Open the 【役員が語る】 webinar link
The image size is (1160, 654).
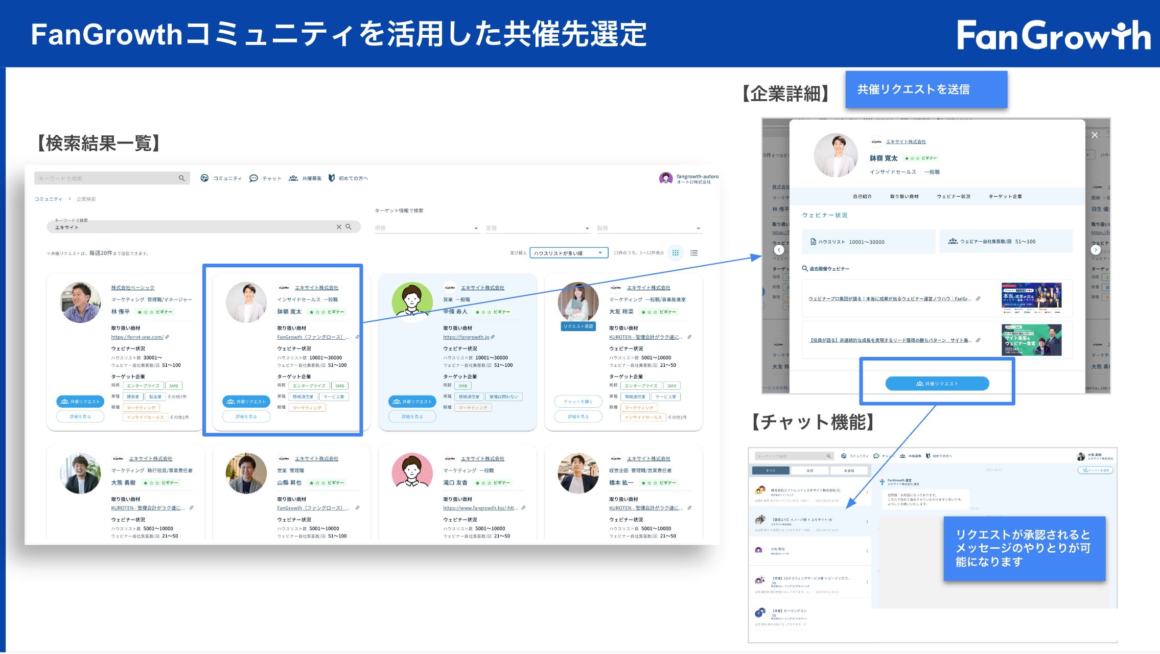(890, 340)
